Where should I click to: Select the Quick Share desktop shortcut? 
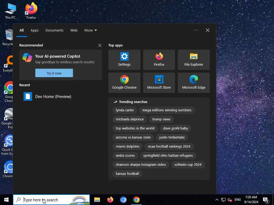tap(7, 145)
